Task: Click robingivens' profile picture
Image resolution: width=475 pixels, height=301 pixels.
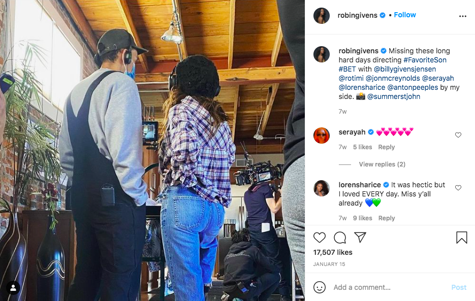Action: click(x=321, y=16)
